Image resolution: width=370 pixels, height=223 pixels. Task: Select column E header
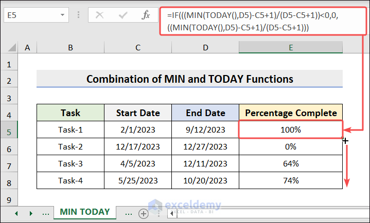[291, 48]
